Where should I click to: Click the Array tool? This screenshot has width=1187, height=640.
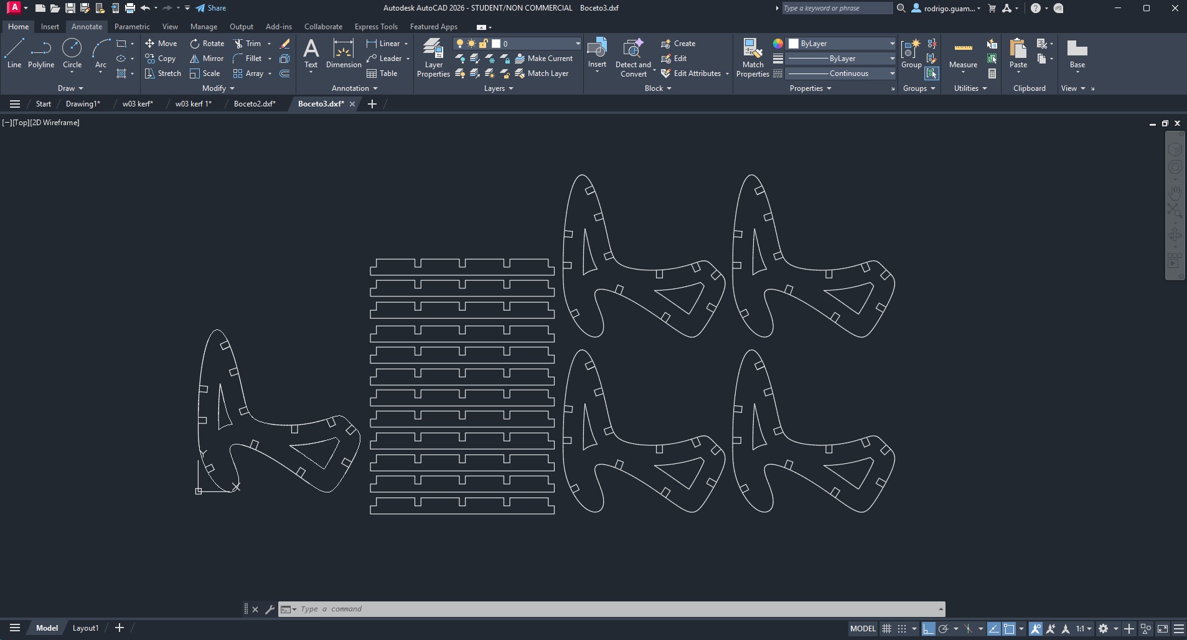[x=248, y=73]
